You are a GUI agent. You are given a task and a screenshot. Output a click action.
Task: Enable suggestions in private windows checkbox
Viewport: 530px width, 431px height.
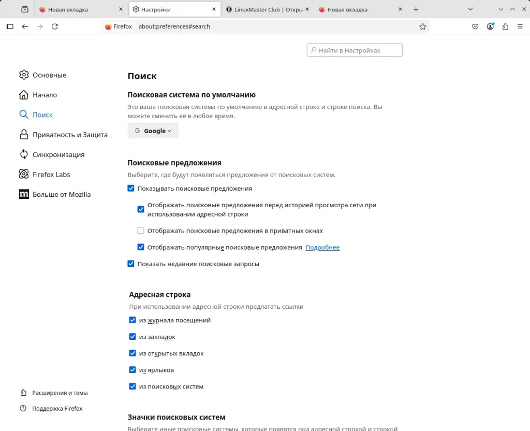click(x=141, y=231)
